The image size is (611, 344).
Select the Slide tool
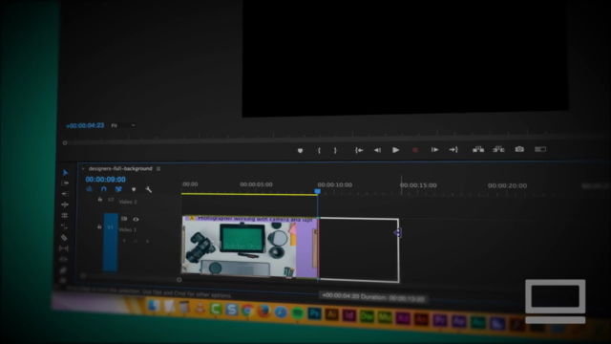point(64,259)
